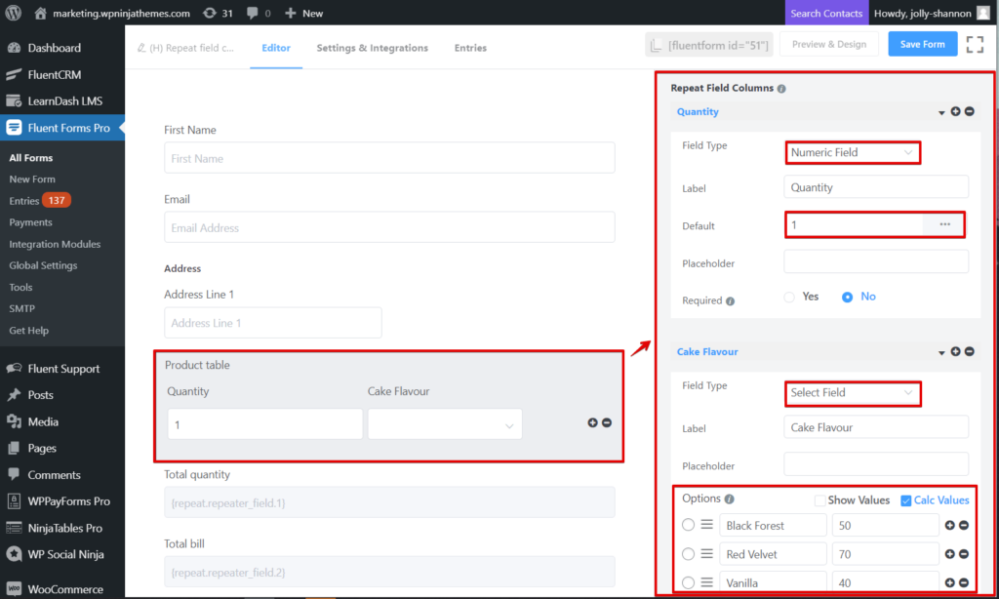Open the comments bubble in admin bar
The width and height of the screenshot is (999, 599).
coord(253,13)
